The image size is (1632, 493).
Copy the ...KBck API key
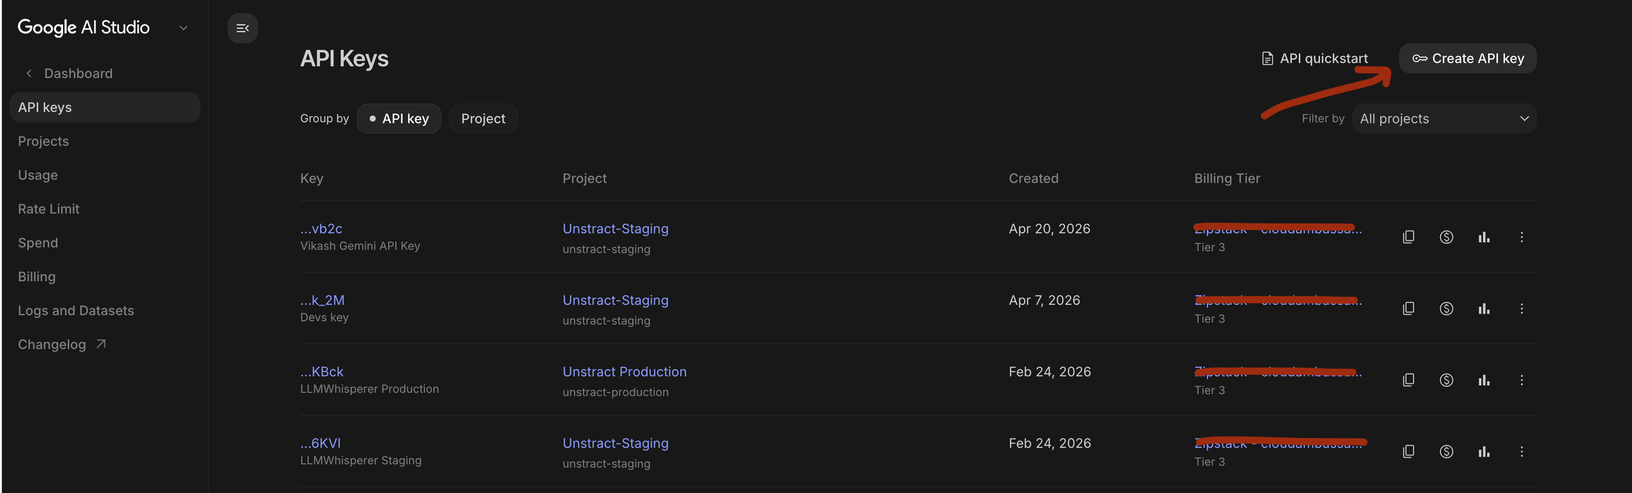point(1408,380)
